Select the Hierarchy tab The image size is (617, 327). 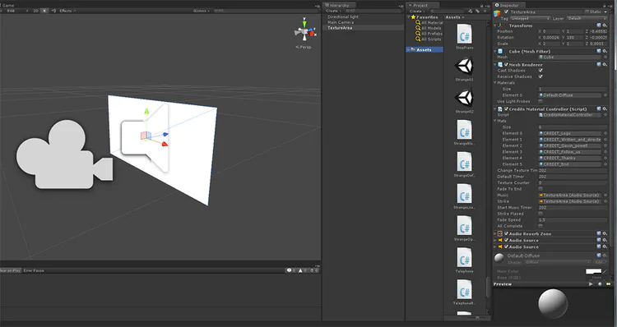click(339, 5)
